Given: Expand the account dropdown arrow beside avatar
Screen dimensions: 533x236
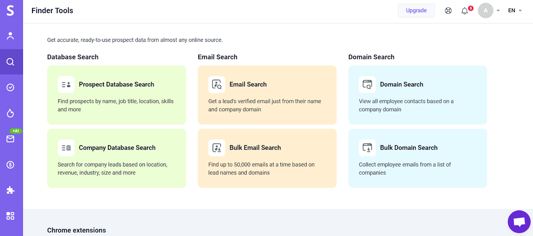Looking at the screenshot, I should [498, 11].
